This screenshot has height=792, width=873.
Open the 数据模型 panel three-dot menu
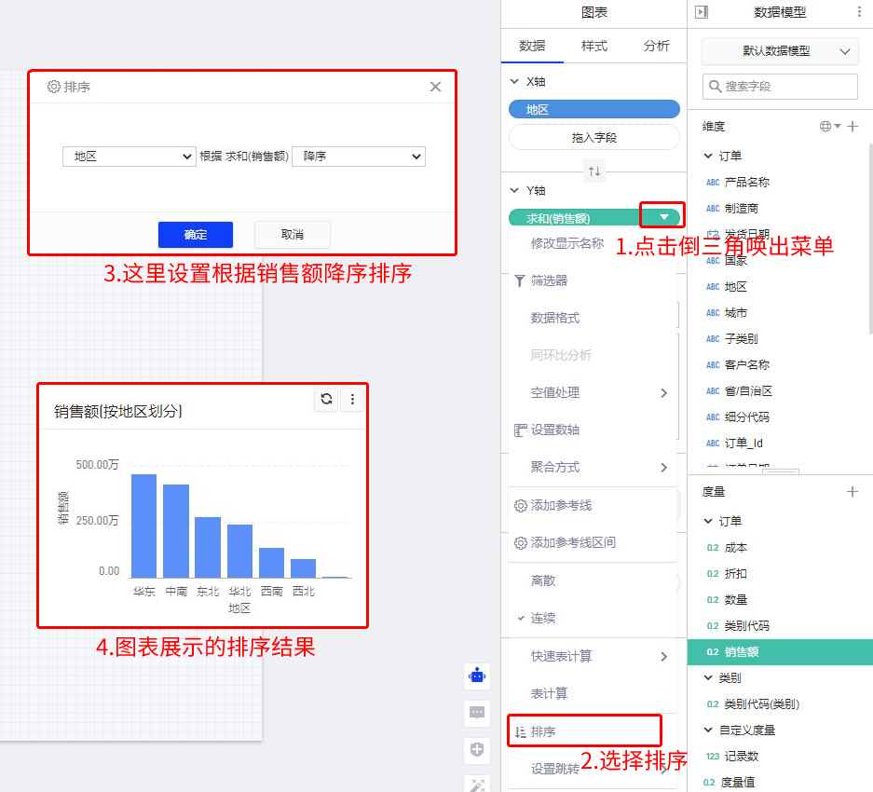(862, 9)
